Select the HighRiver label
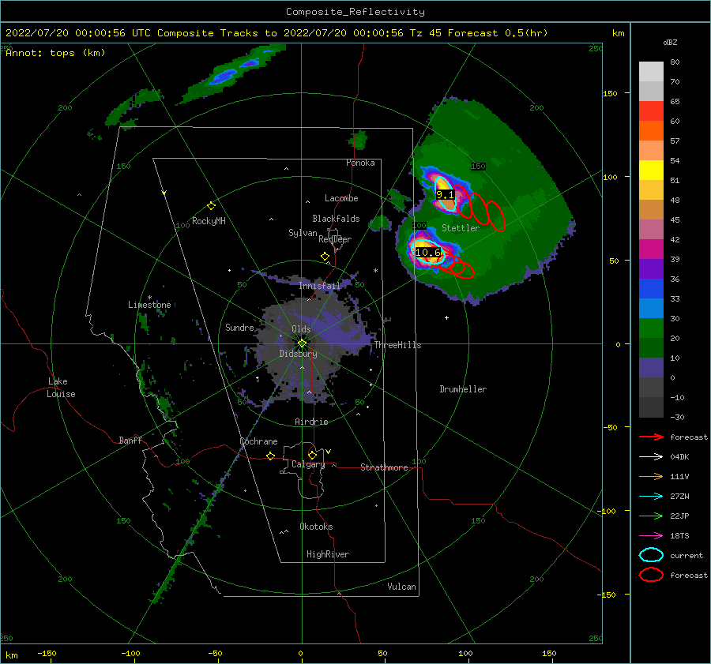This screenshot has width=711, height=664. tap(328, 554)
